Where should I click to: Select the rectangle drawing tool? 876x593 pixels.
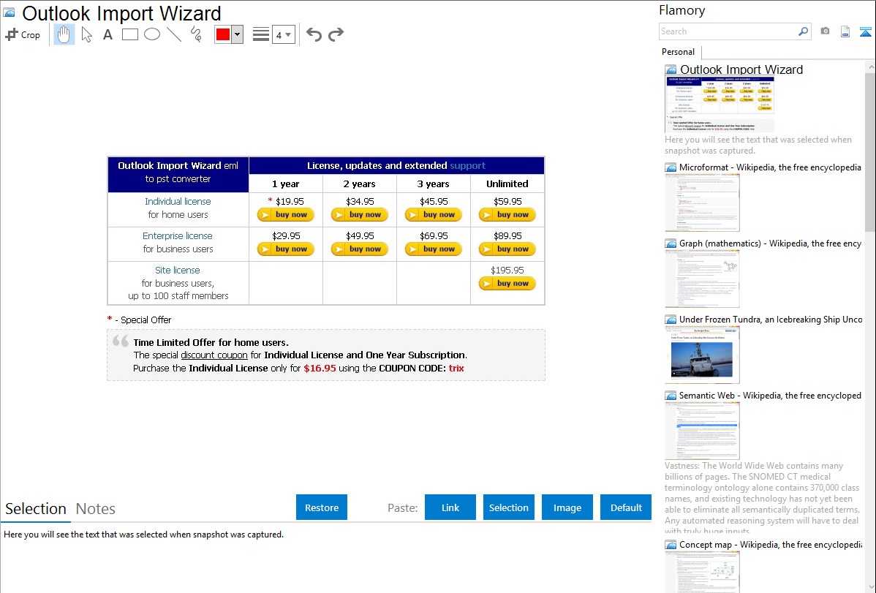tap(130, 34)
